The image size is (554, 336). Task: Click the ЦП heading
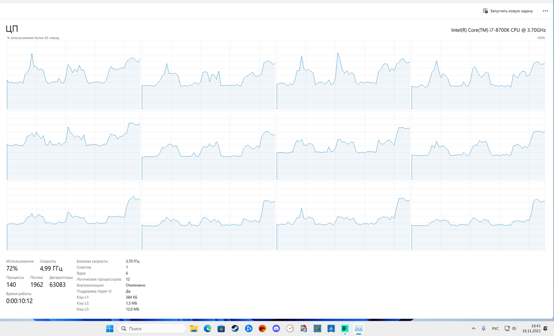[x=12, y=29]
